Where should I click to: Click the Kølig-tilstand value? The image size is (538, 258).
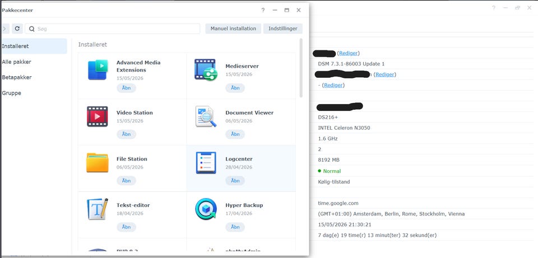(334, 182)
